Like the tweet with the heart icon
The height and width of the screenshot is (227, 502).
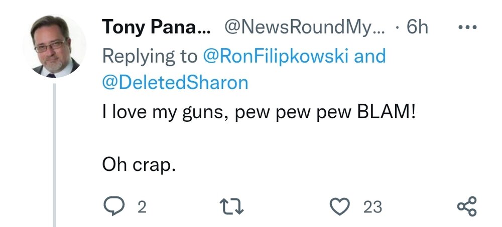click(340, 206)
